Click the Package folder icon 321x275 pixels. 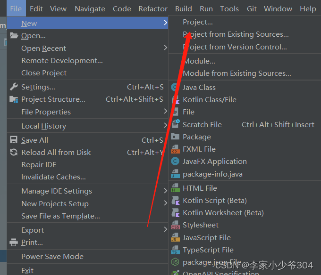175,137
